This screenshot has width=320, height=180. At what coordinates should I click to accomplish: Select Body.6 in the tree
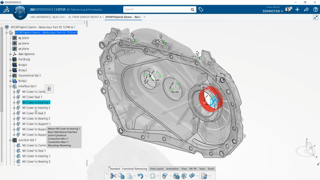tap(23, 65)
